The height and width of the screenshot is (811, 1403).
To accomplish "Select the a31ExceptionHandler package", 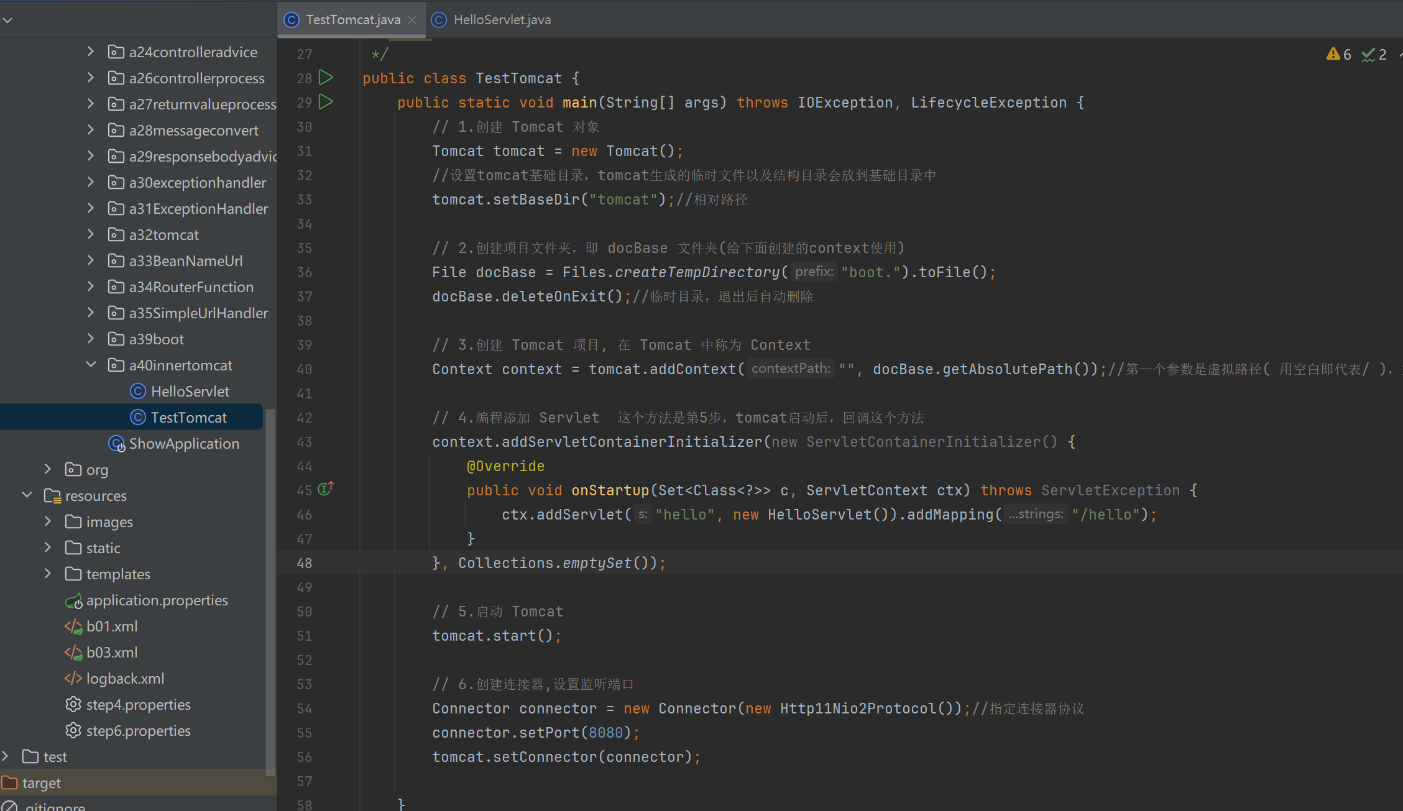I will pyautogui.click(x=198, y=209).
